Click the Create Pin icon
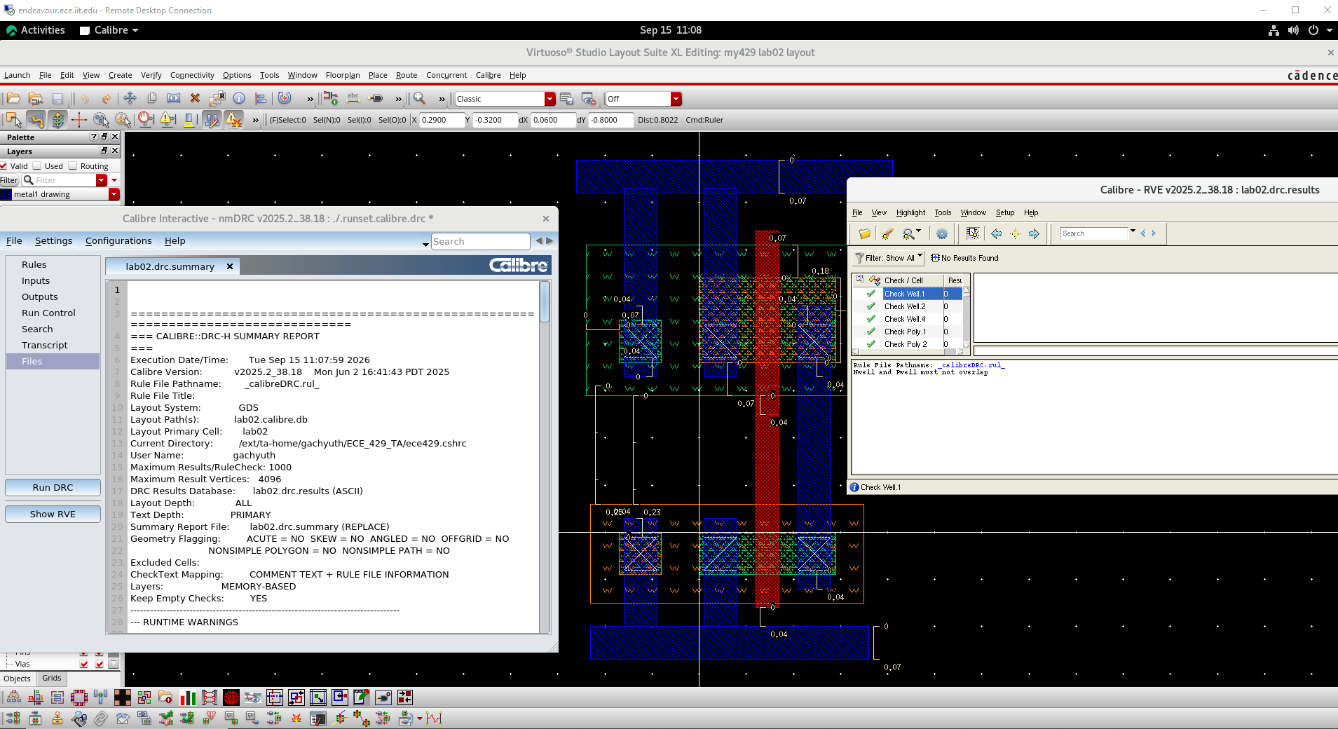This screenshot has height=729, width=1338. [376, 99]
